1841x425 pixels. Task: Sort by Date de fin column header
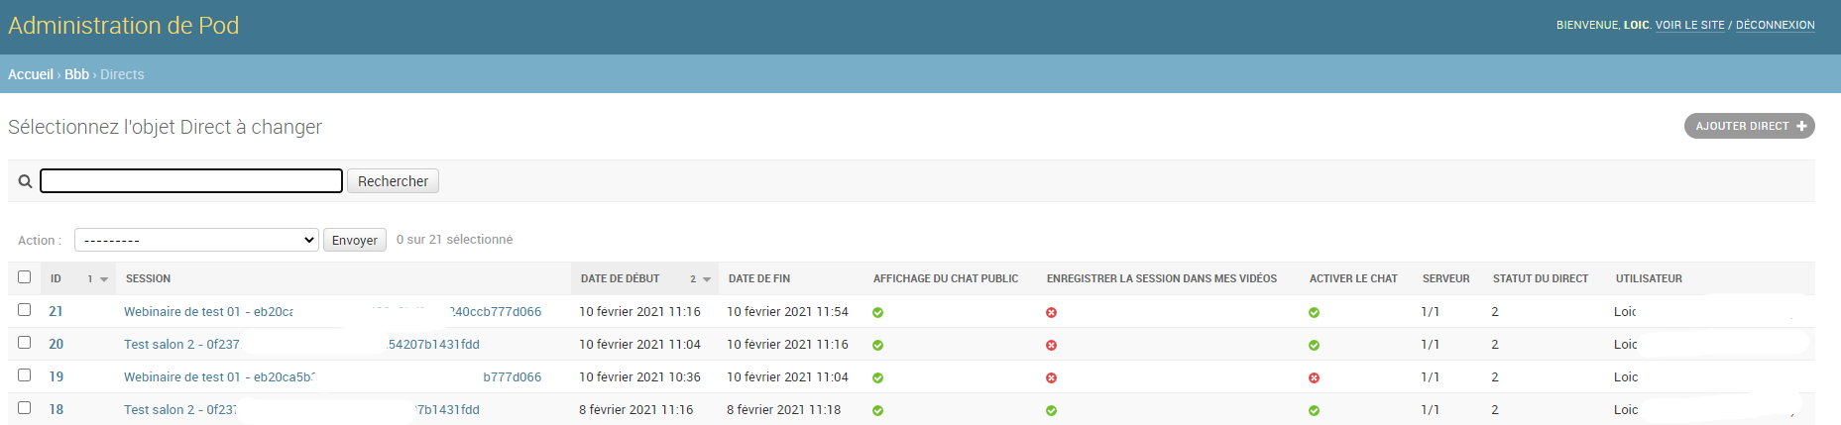coord(758,279)
